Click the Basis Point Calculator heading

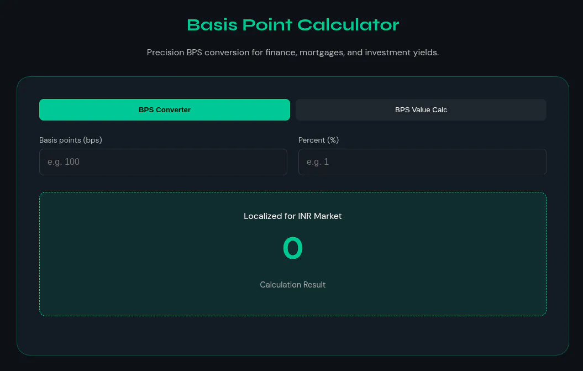coord(293,24)
